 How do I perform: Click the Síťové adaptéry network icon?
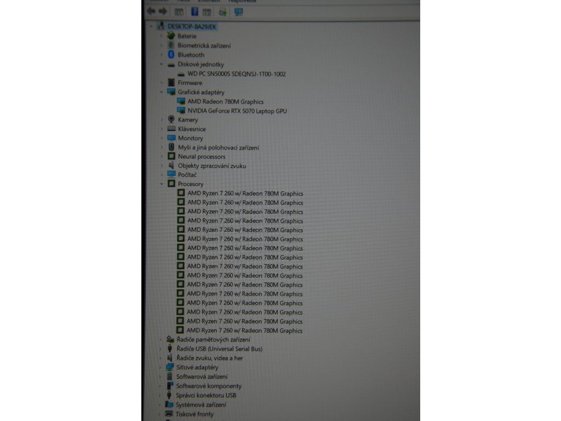170,367
